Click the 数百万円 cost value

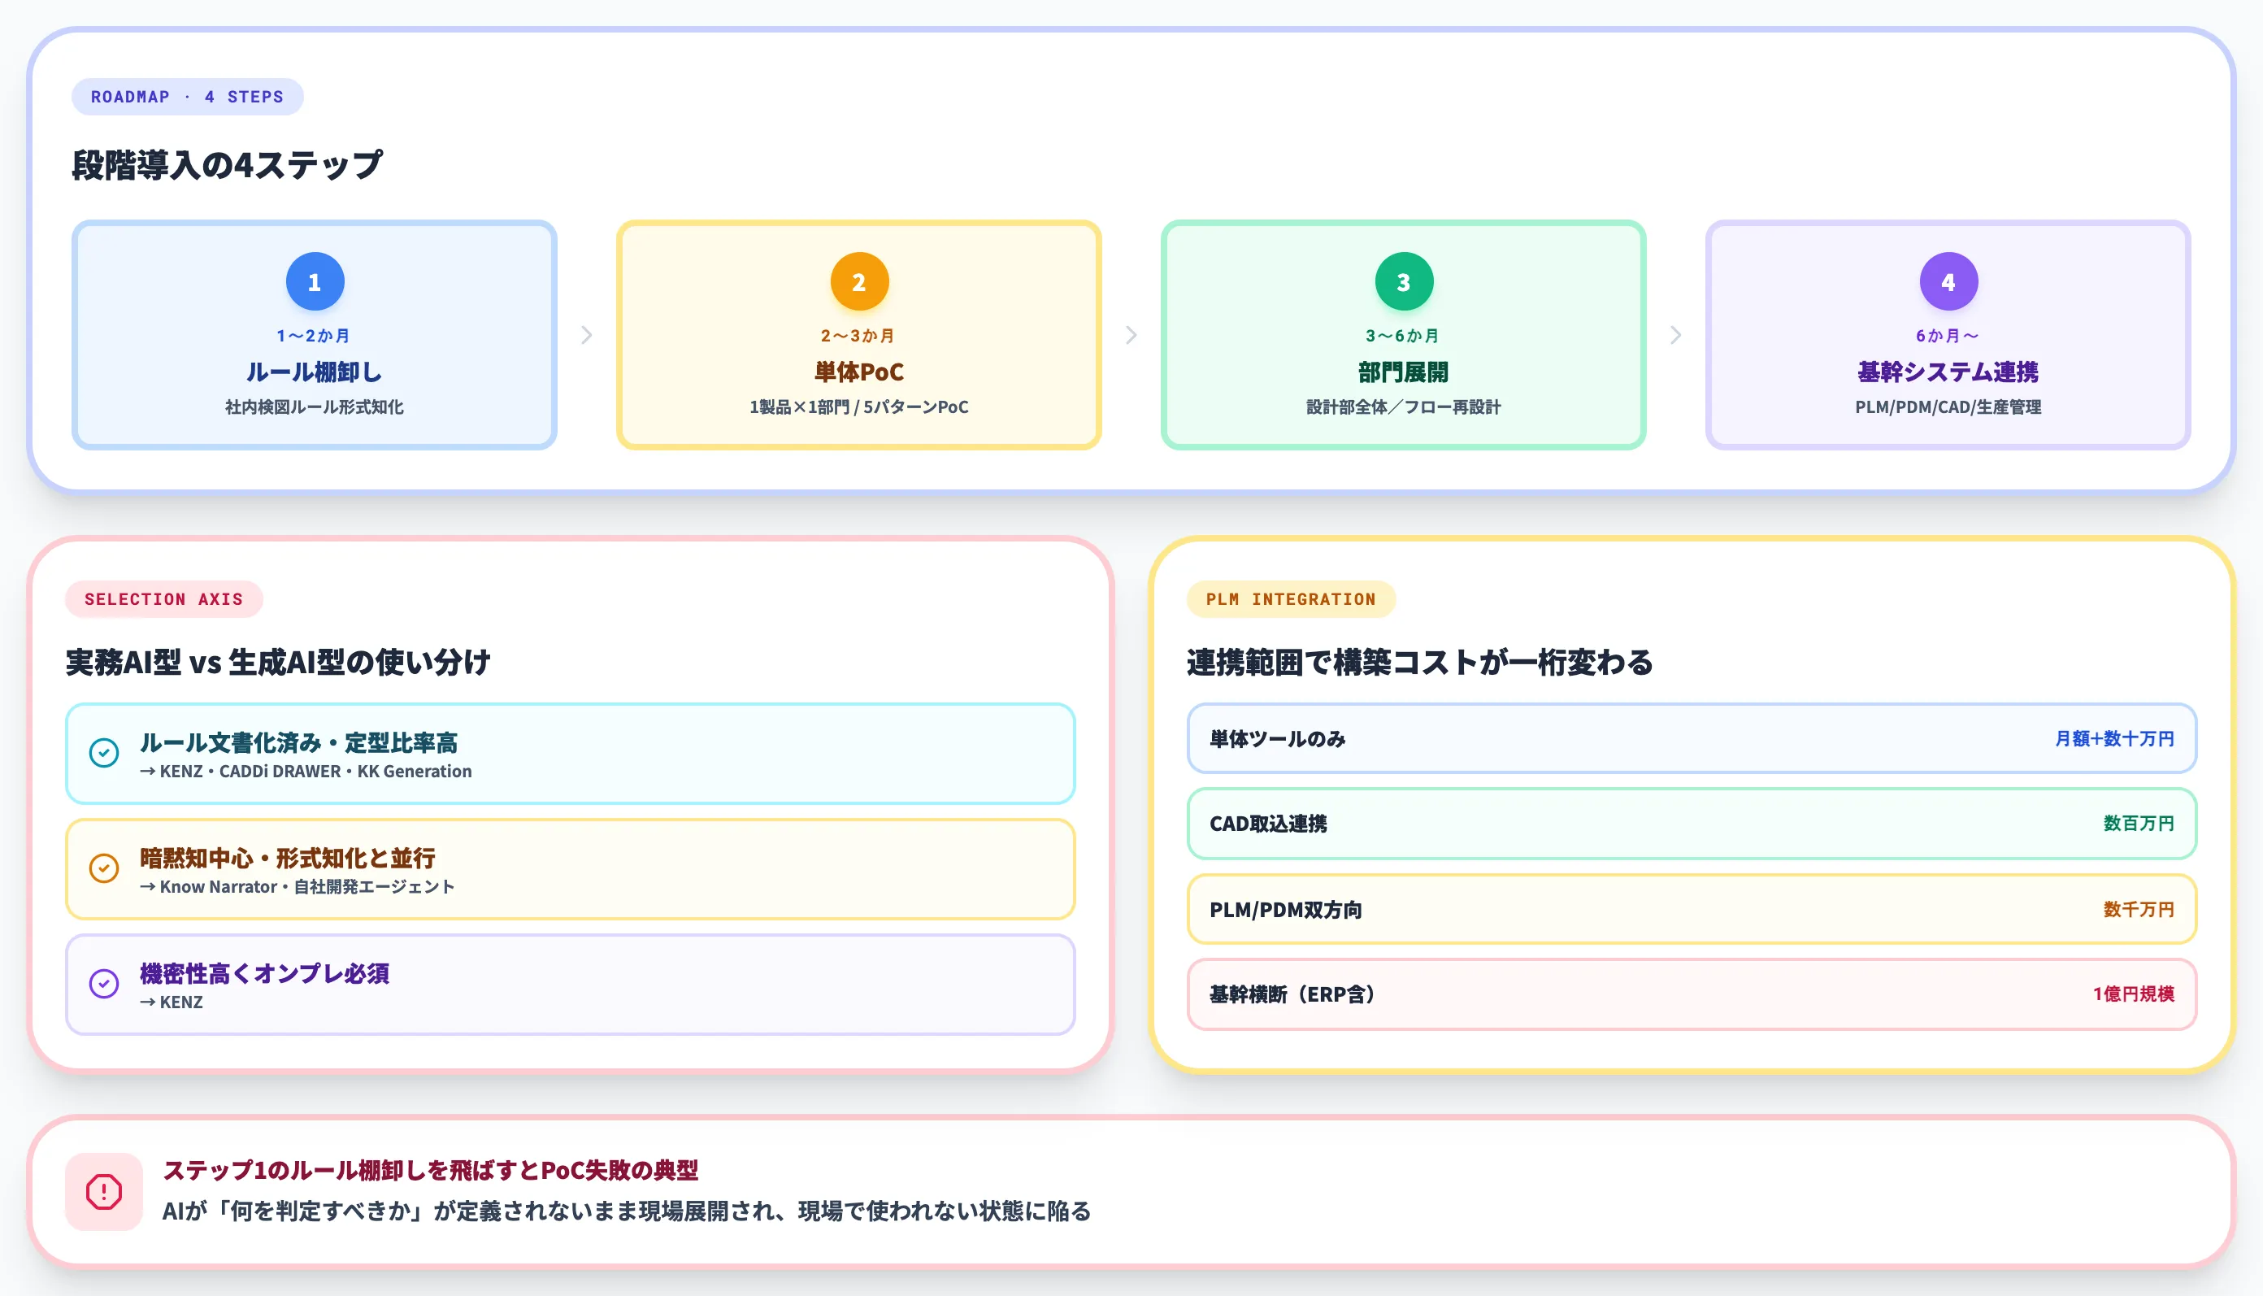tap(2139, 824)
